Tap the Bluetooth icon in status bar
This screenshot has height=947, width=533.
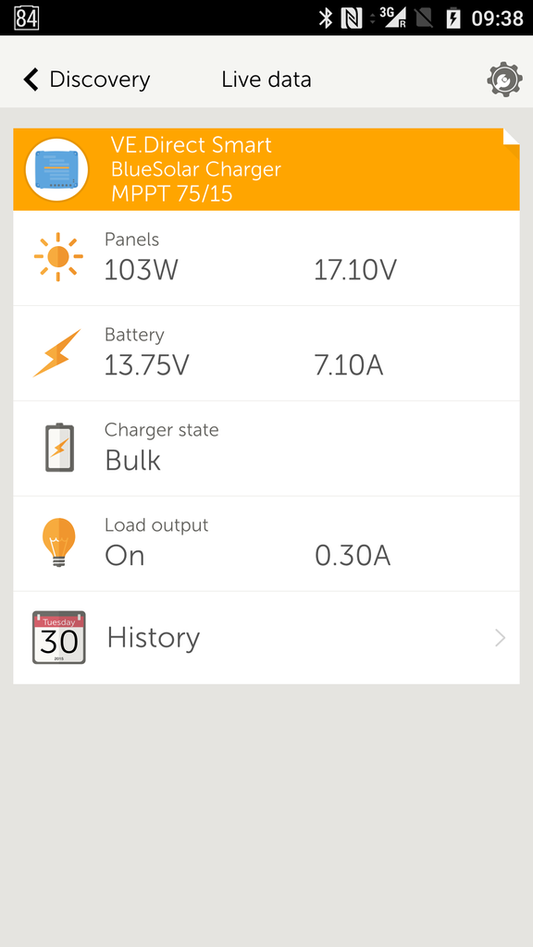[x=326, y=18]
